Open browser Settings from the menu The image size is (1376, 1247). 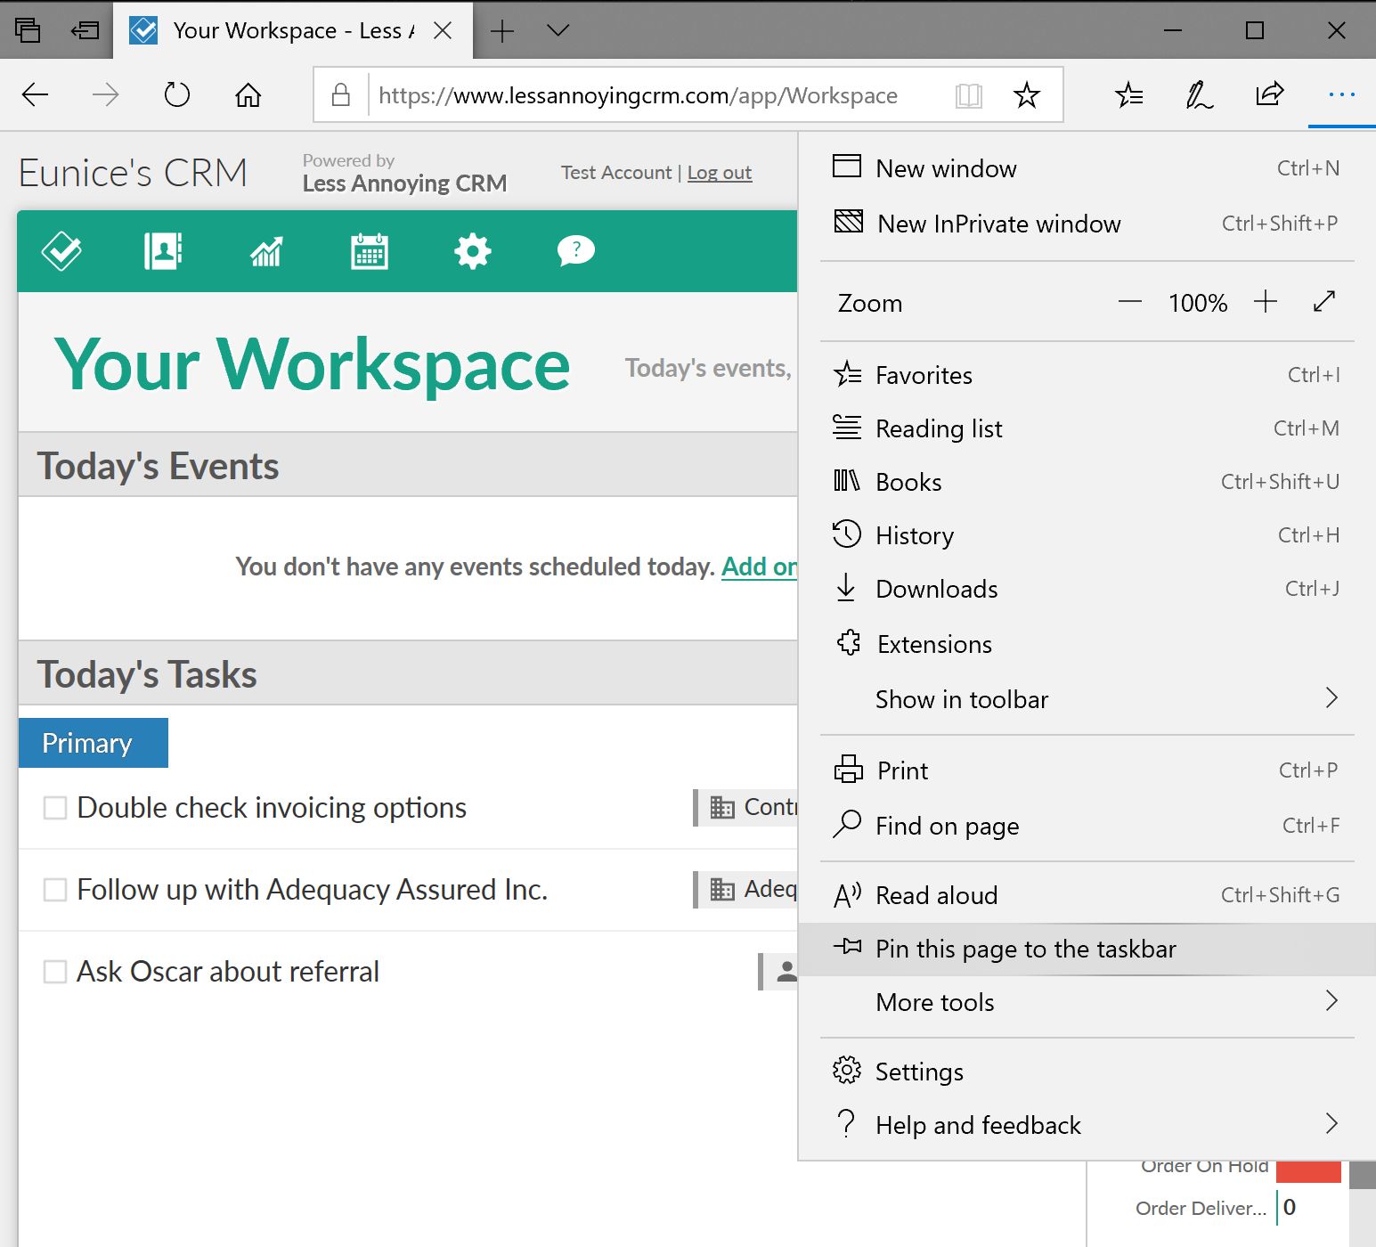(x=1087, y=1072)
